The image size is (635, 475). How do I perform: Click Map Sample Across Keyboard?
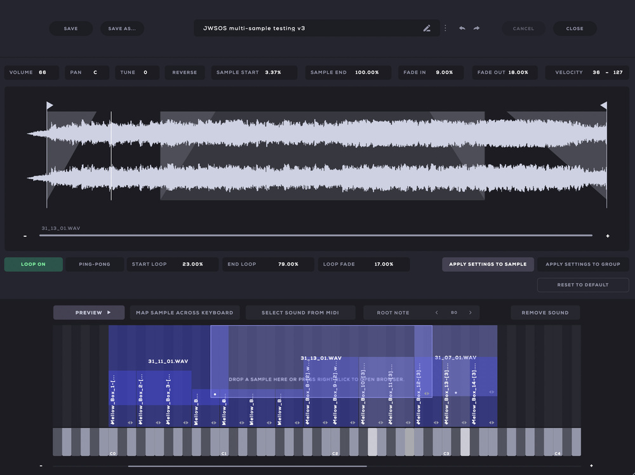pos(185,312)
